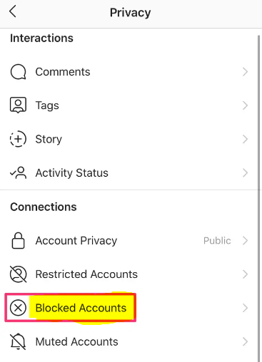Expand the Comments row chevron
The image size is (262, 362).
[x=245, y=72]
